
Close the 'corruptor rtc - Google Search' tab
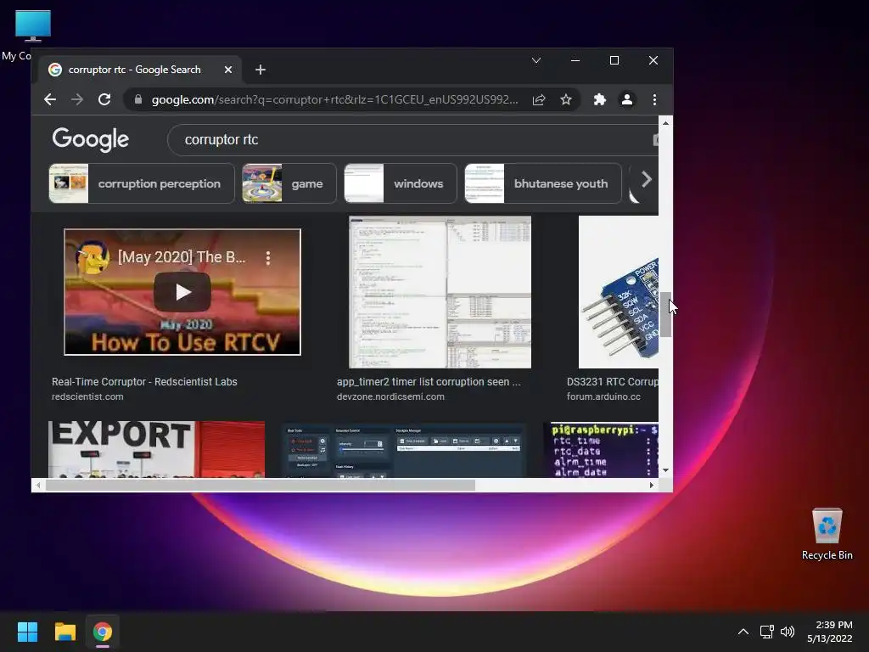(227, 70)
